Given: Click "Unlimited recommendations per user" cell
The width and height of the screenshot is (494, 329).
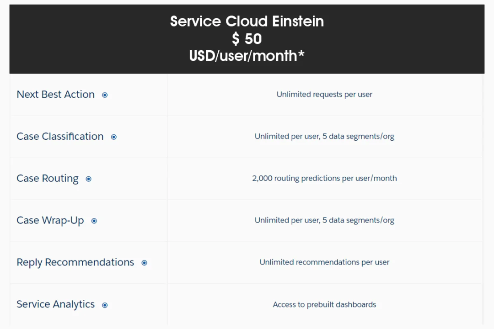Looking at the screenshot, I should [x=324, y=262].
